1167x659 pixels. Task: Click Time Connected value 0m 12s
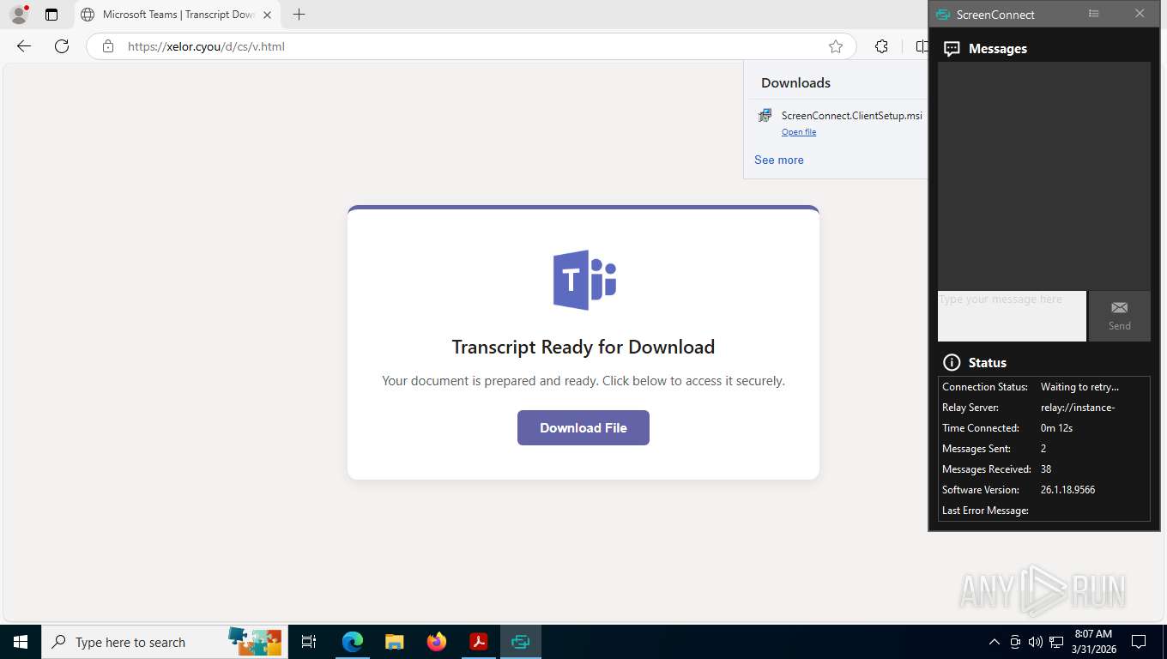pos(1056,428)
